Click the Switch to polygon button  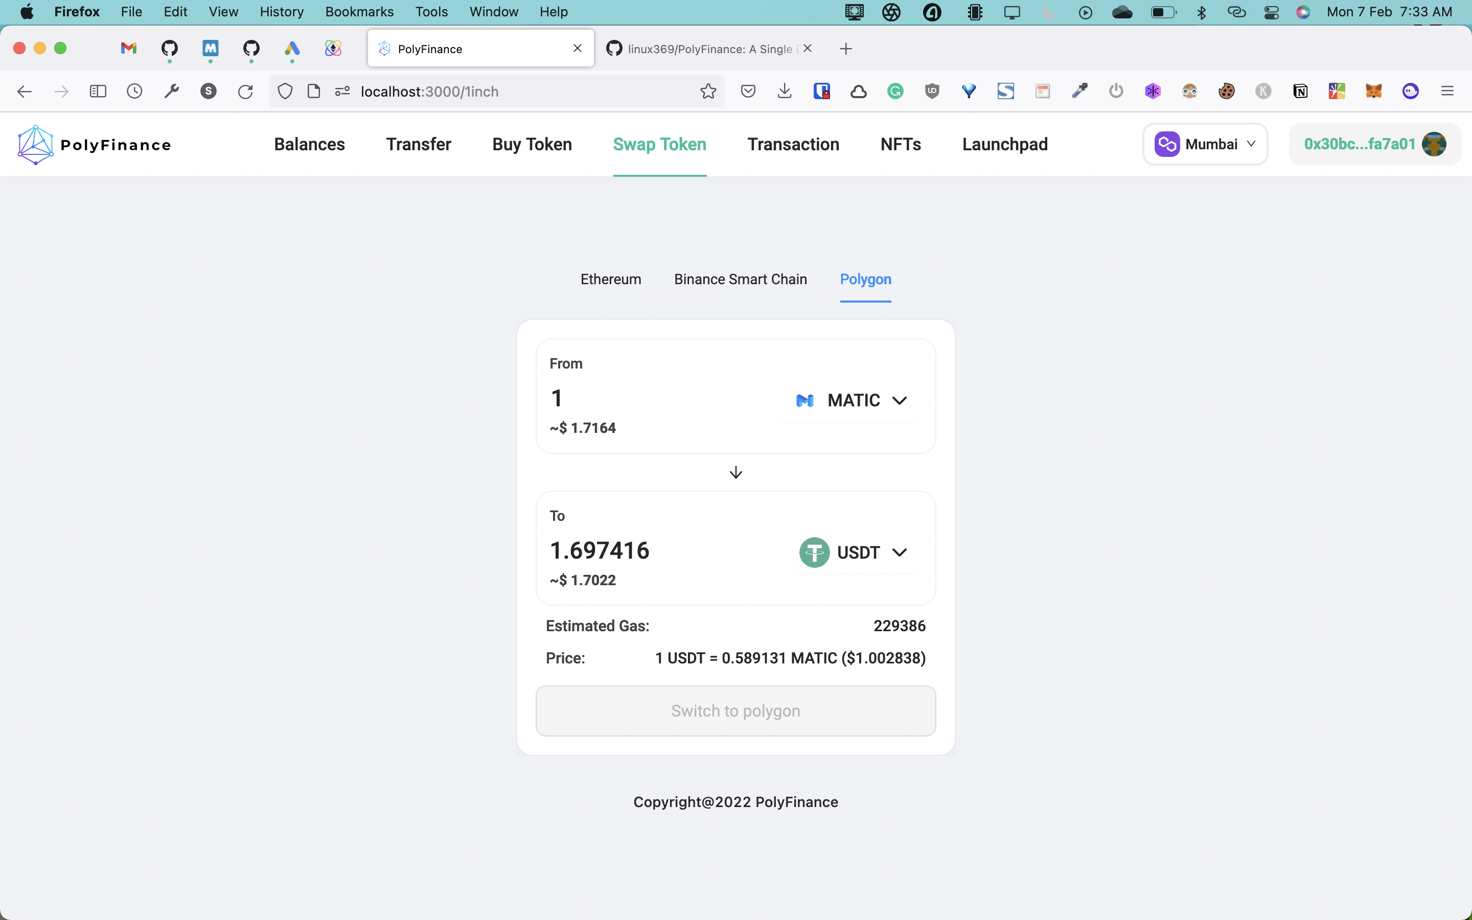(735, 710)
